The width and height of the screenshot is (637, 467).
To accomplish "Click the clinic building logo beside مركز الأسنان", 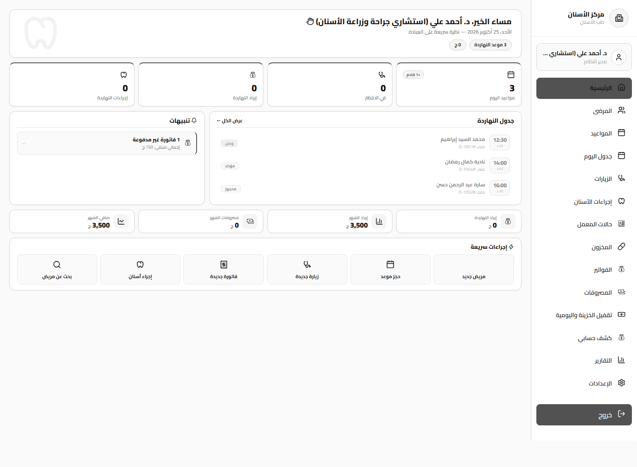I will [619, 18].
